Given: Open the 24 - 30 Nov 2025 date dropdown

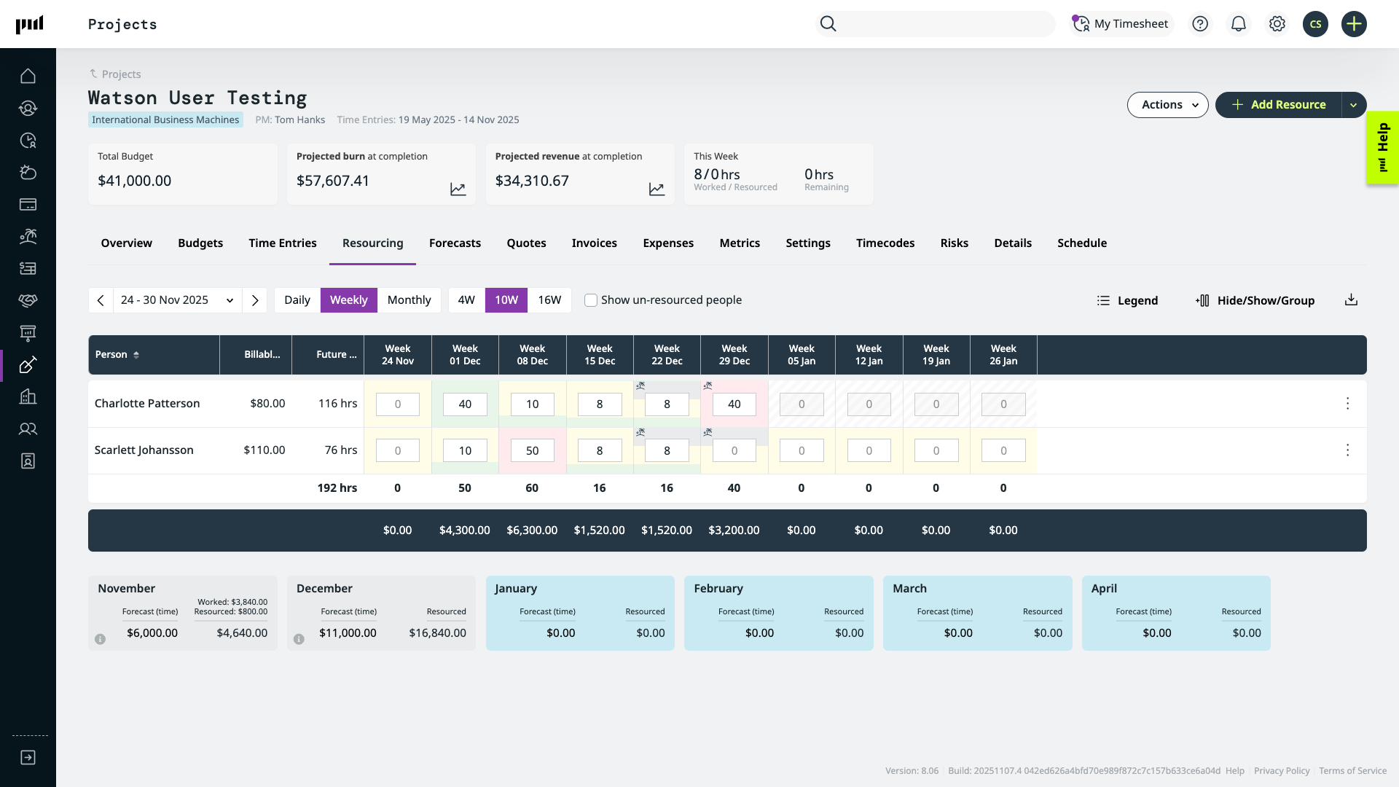Looking at the screenshot, I should click(178, 300).
